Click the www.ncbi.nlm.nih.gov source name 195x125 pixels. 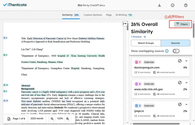click(x=148, y=89)
